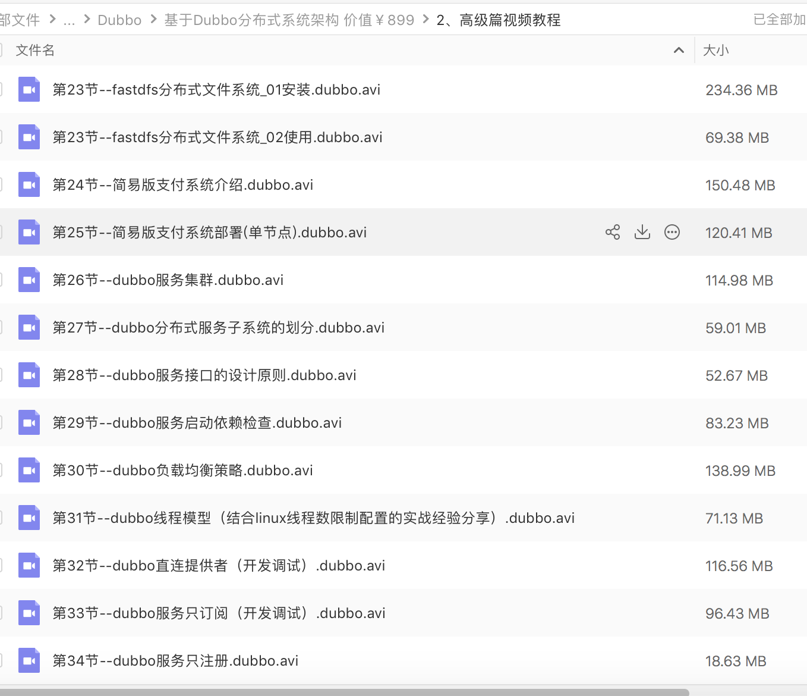Click video icon for 第23节 fastdfs_02使用
This screenshot has width=807, height=696.
29,137
